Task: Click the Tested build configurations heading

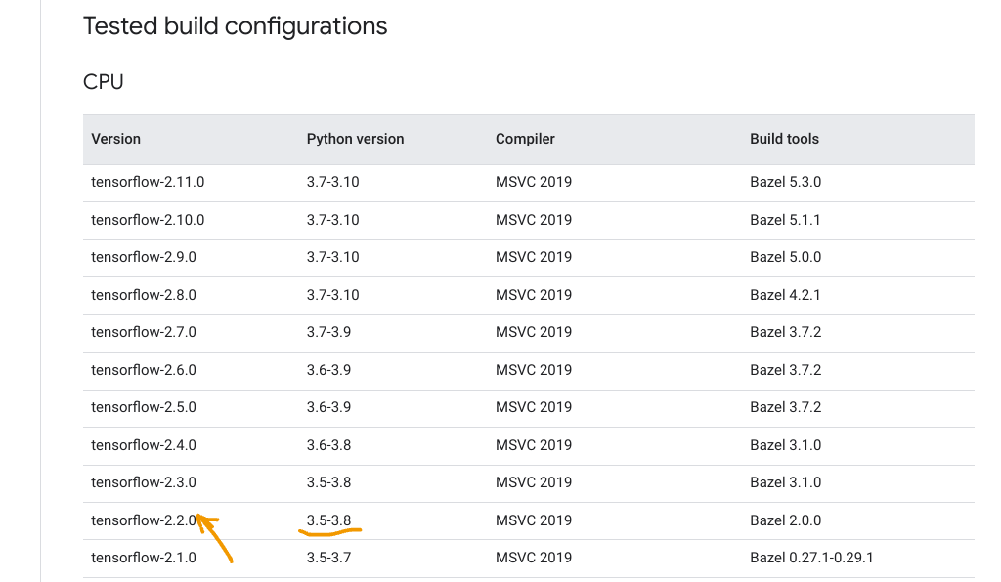Action: click(x=235, y=26)
